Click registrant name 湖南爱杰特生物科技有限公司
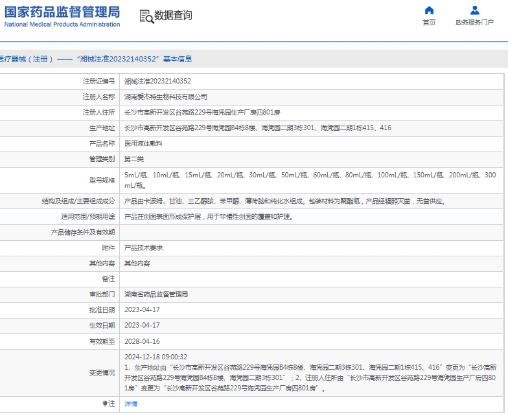Viewport: 508px width, 415px height. tap(166, 97)
